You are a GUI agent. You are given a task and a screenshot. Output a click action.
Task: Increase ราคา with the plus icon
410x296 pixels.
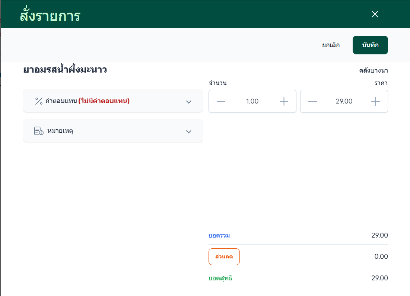coord(375,101)
